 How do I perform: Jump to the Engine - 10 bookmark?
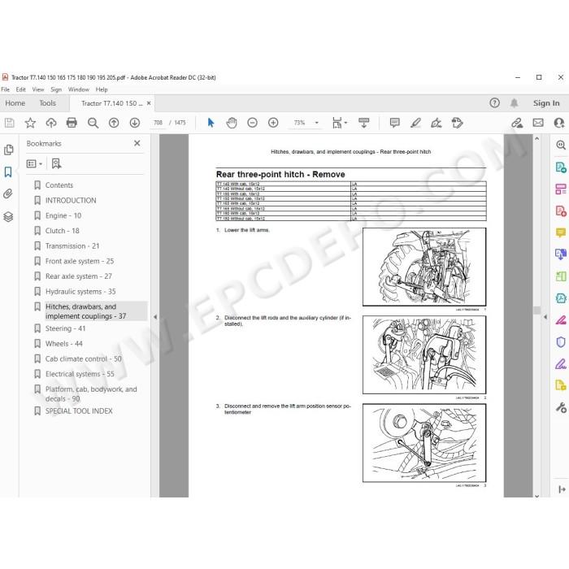[x=63, y=216]
